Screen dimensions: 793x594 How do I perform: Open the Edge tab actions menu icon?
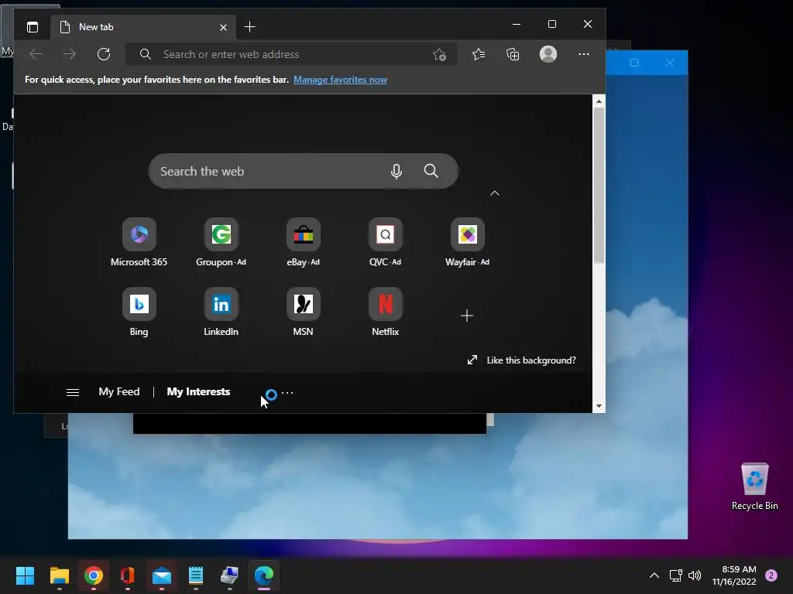coord(33,27)
